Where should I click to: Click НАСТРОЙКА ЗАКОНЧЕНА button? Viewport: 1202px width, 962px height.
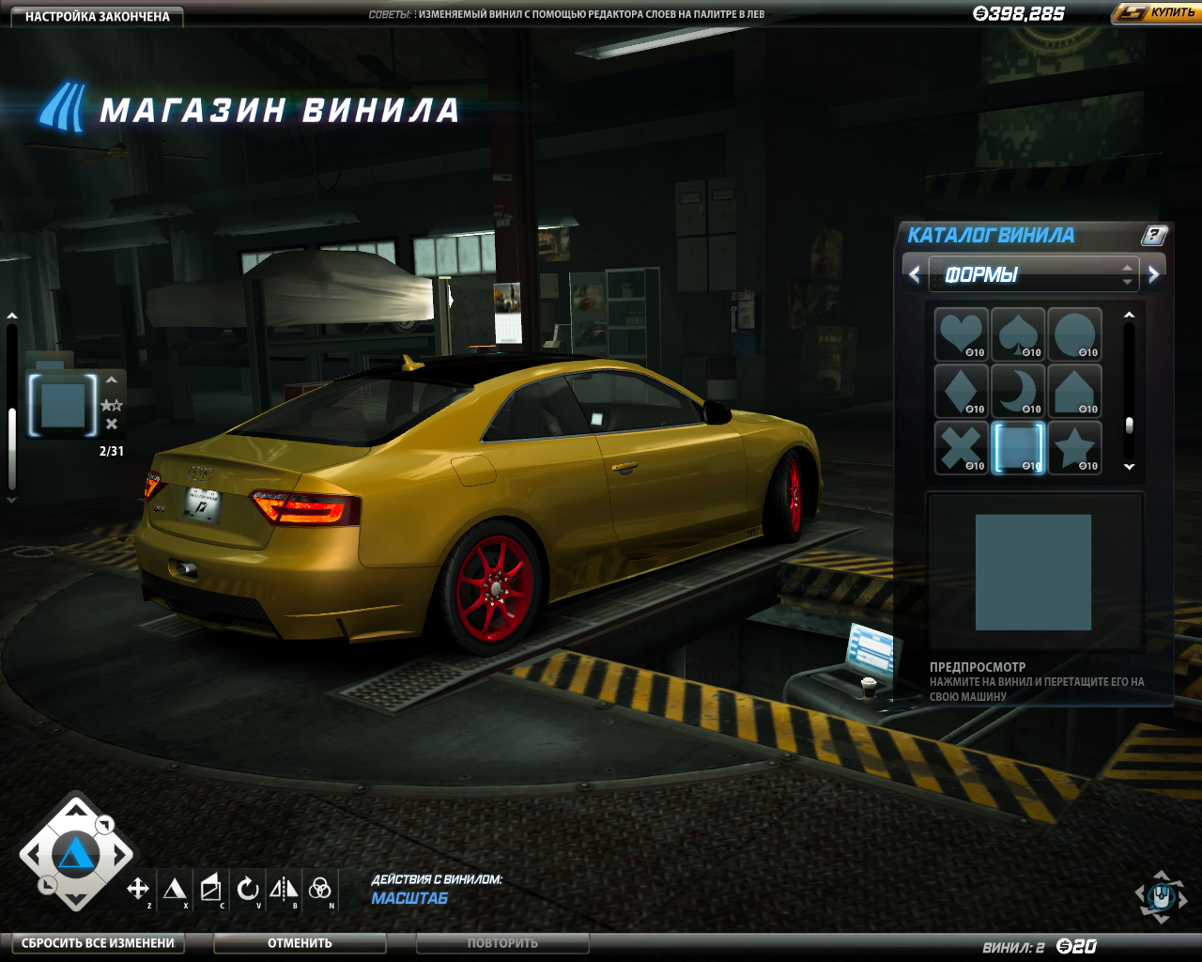click(x=98, y=16)
